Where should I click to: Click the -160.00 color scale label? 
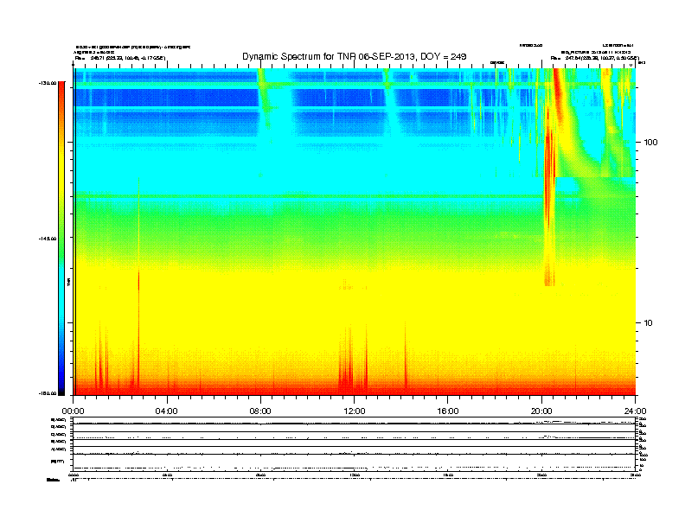pos(48,393)
